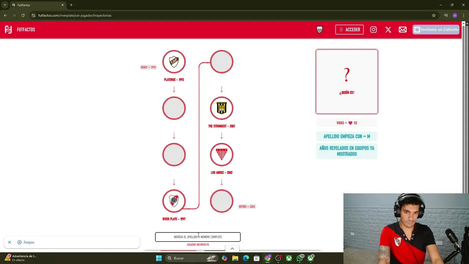The image size is (469, 264).
Task: Close the Juegos bottom banner
Action: click(x=10, y=242)
